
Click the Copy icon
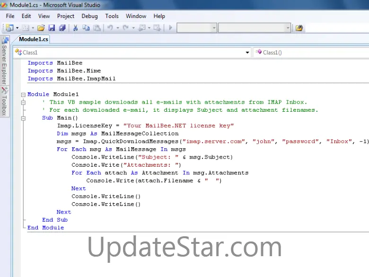(86, 28)
